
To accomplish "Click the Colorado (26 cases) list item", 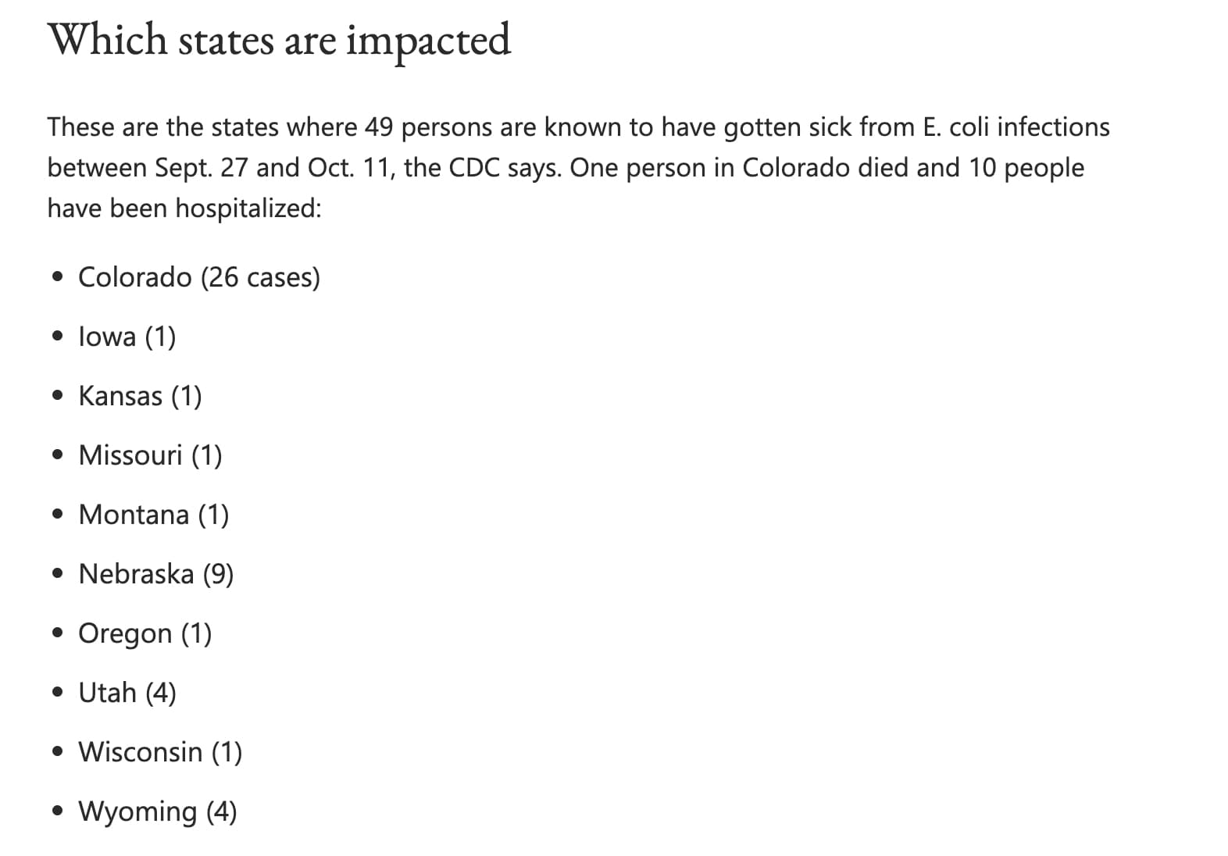I will [199, 277].
